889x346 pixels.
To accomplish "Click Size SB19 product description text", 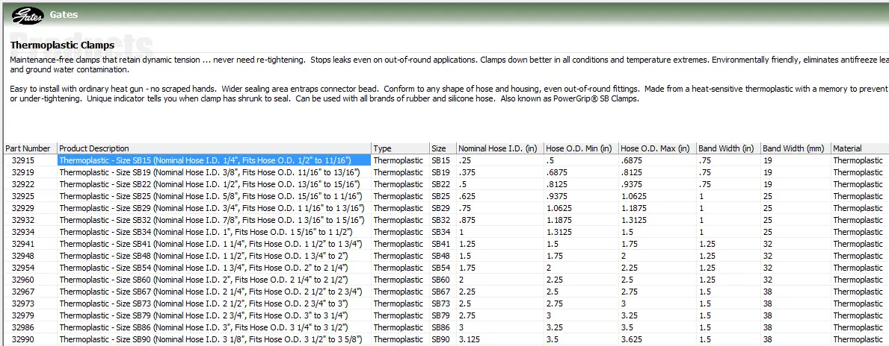I will (210, 172).
